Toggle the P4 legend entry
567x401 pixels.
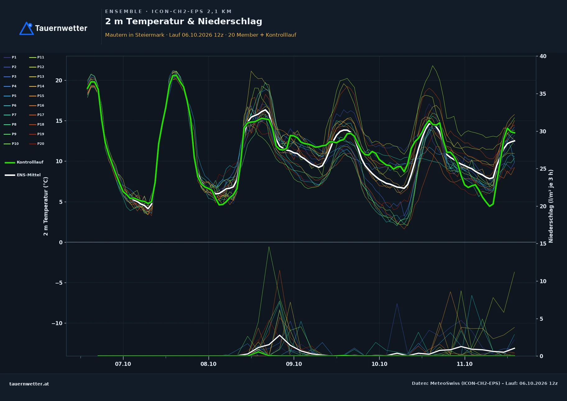coord(10,86)
